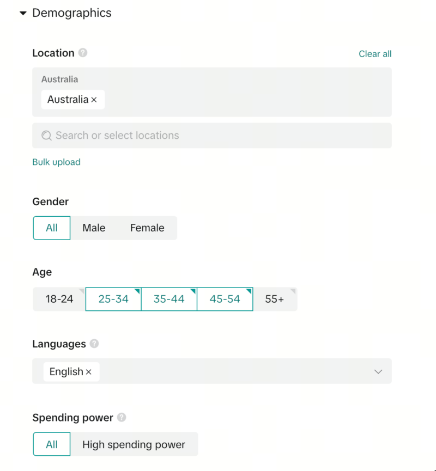
Task: Click the Location help question-mark icon
Action: [83, 53]
